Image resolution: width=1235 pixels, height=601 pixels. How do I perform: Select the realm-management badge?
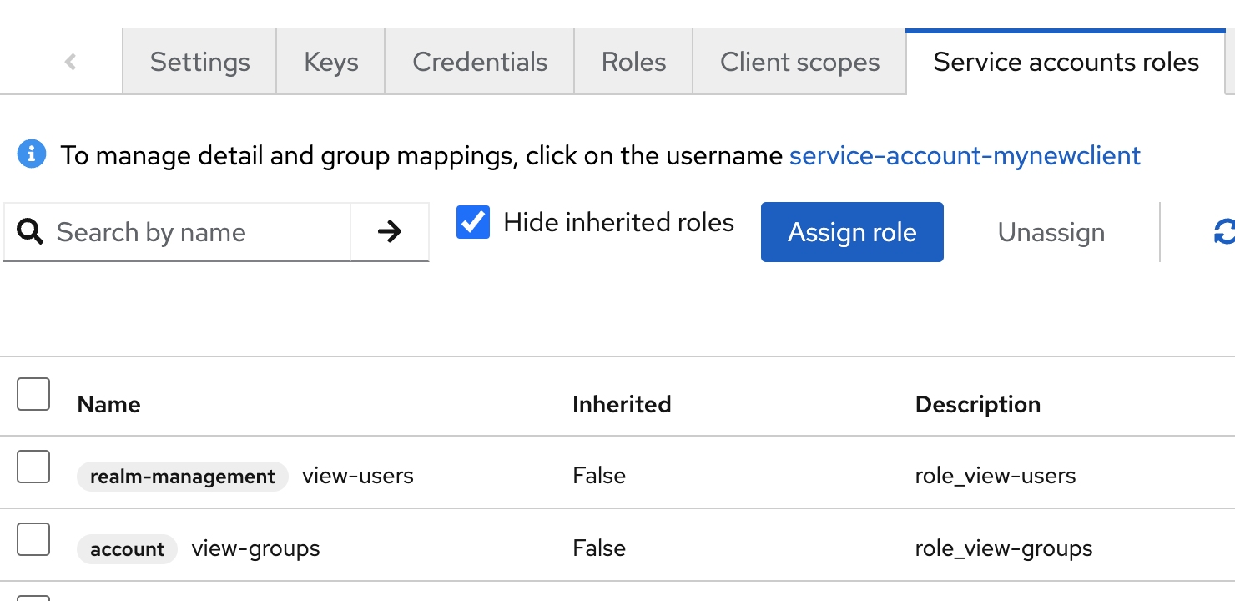182,476
